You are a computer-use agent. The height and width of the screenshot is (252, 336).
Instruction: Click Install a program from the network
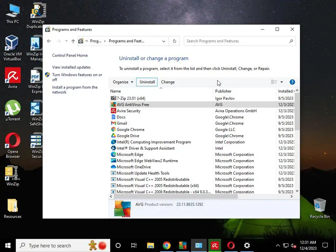[75, 90]
